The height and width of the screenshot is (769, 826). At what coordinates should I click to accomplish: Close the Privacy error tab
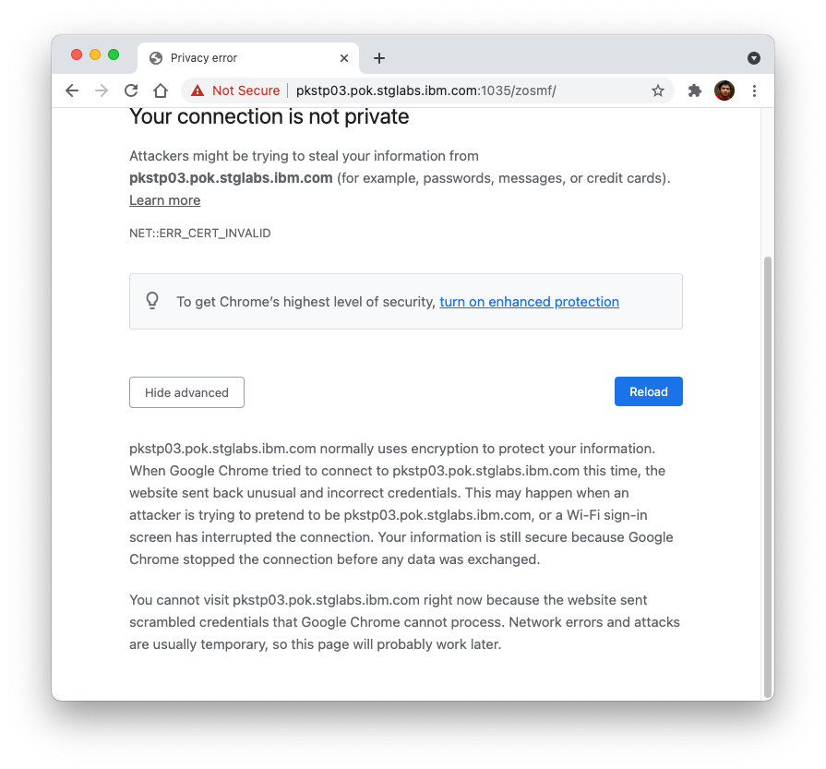coord(344,57)
